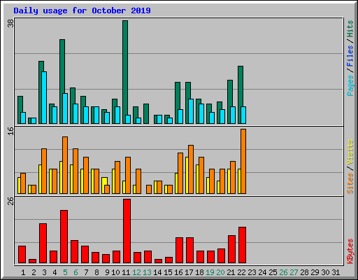Click day label '11' on the x-axis
The height and width of the screenshot is (280, 358).
pos(126,272)
